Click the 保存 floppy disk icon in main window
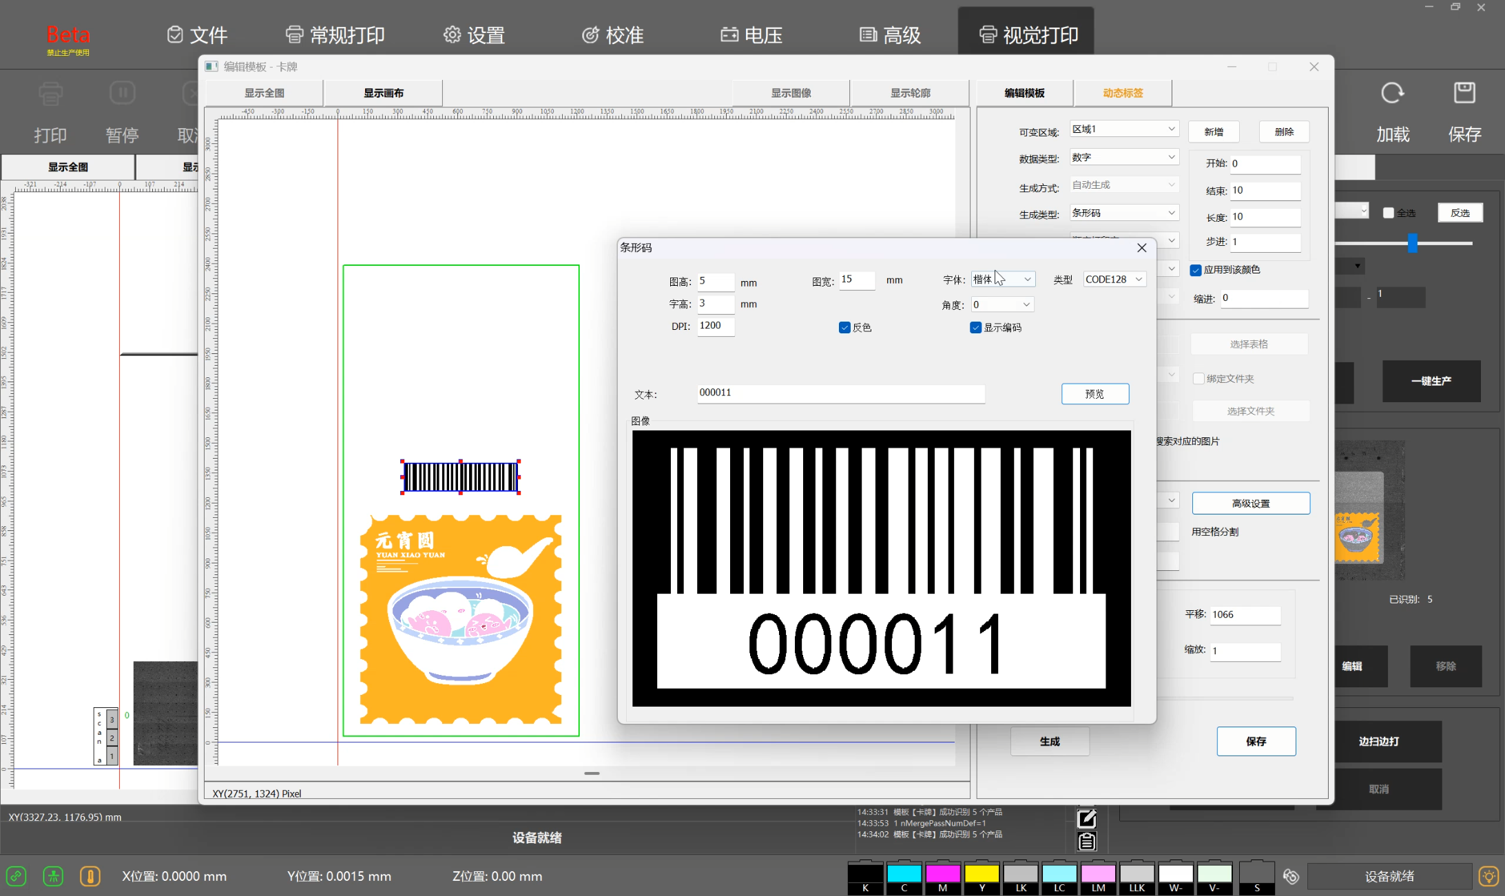 point(1464,93)
